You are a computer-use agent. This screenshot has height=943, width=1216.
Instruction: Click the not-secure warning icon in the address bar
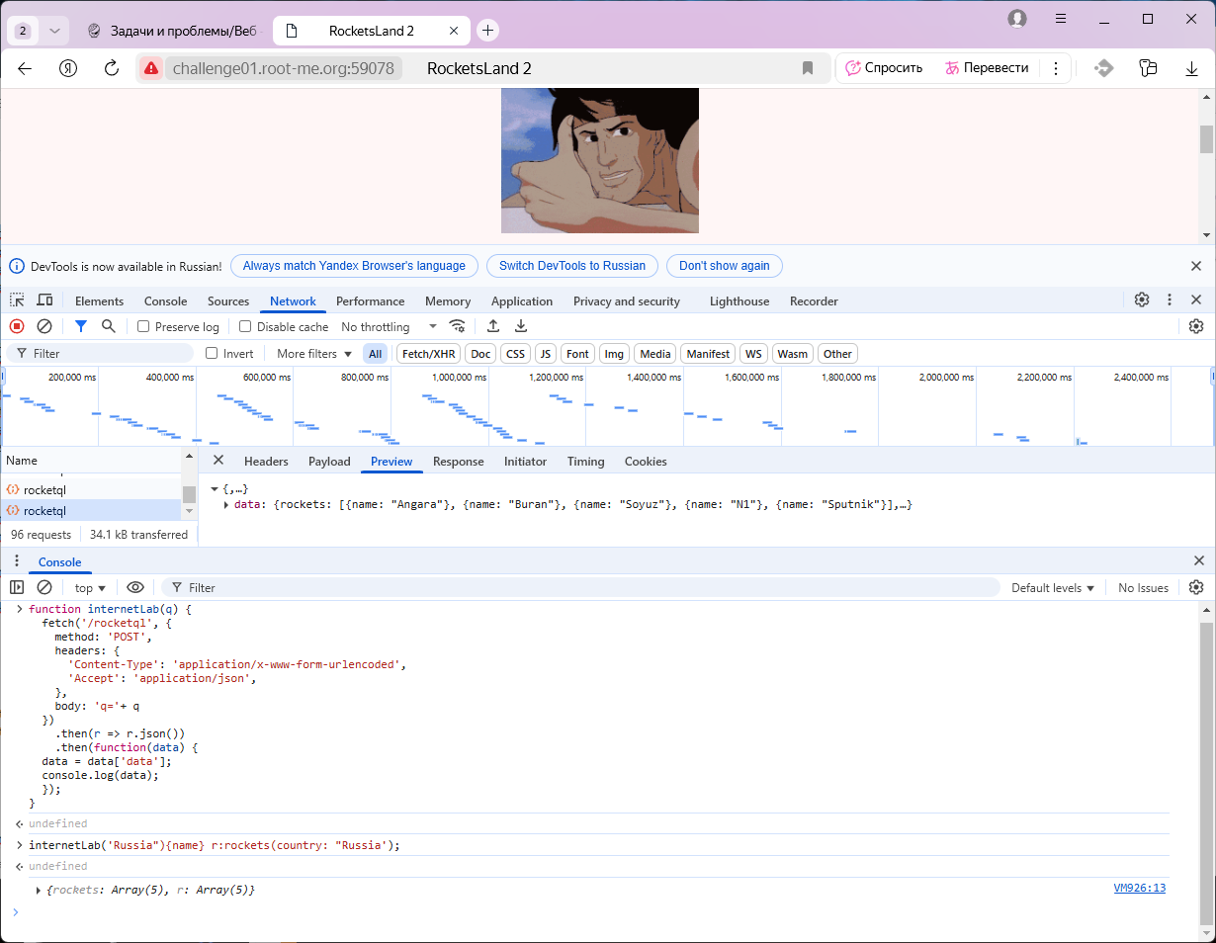tap(150, 68)
